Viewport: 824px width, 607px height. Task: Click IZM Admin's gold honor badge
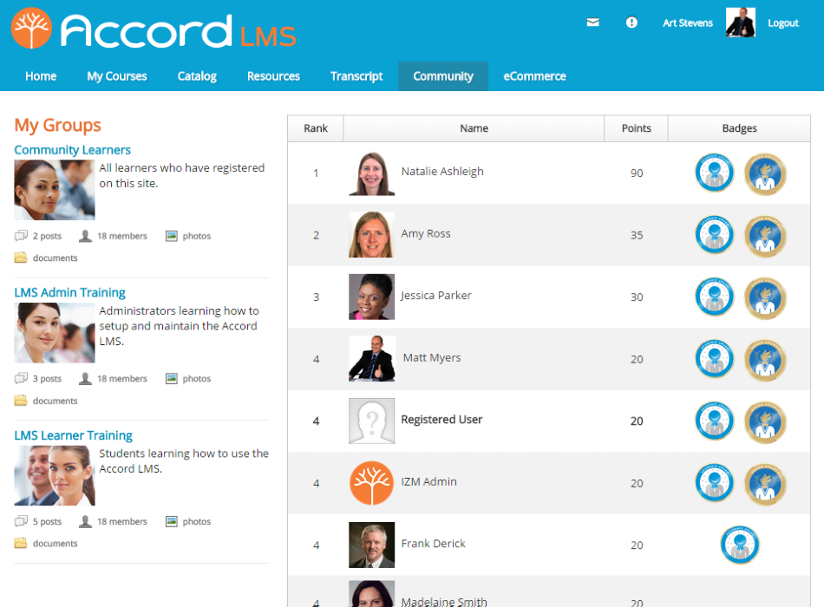pos(765,484)
